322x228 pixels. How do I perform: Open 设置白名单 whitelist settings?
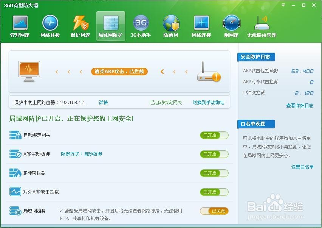[x=302, y=167]
